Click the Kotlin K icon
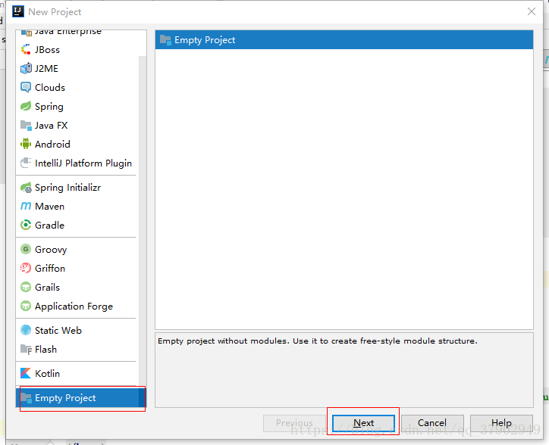This screenshot has width=549, height=445. 26,373
